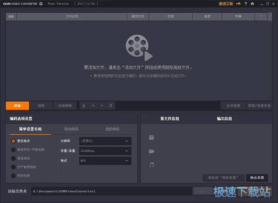Click the activation key icon
The image size is (278, 203).
coord(238,4)
